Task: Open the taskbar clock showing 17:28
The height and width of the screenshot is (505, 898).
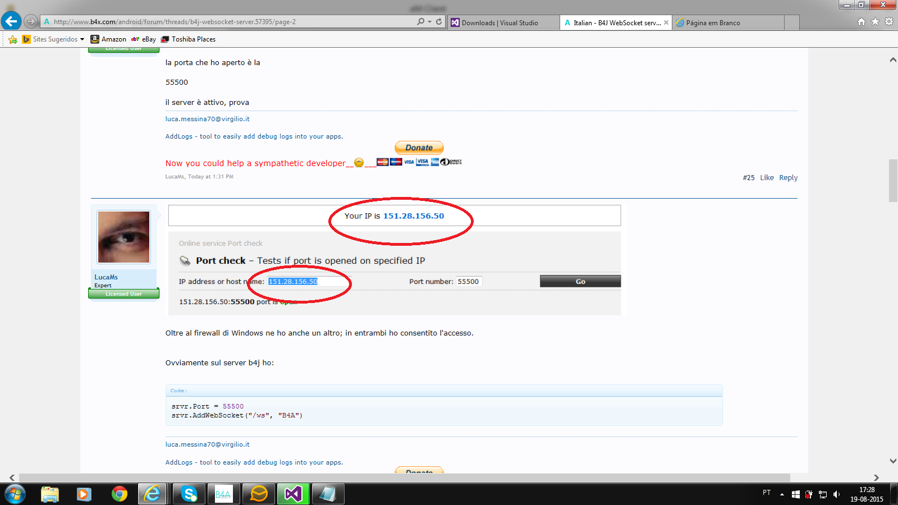Action: [x=867, y=494]
